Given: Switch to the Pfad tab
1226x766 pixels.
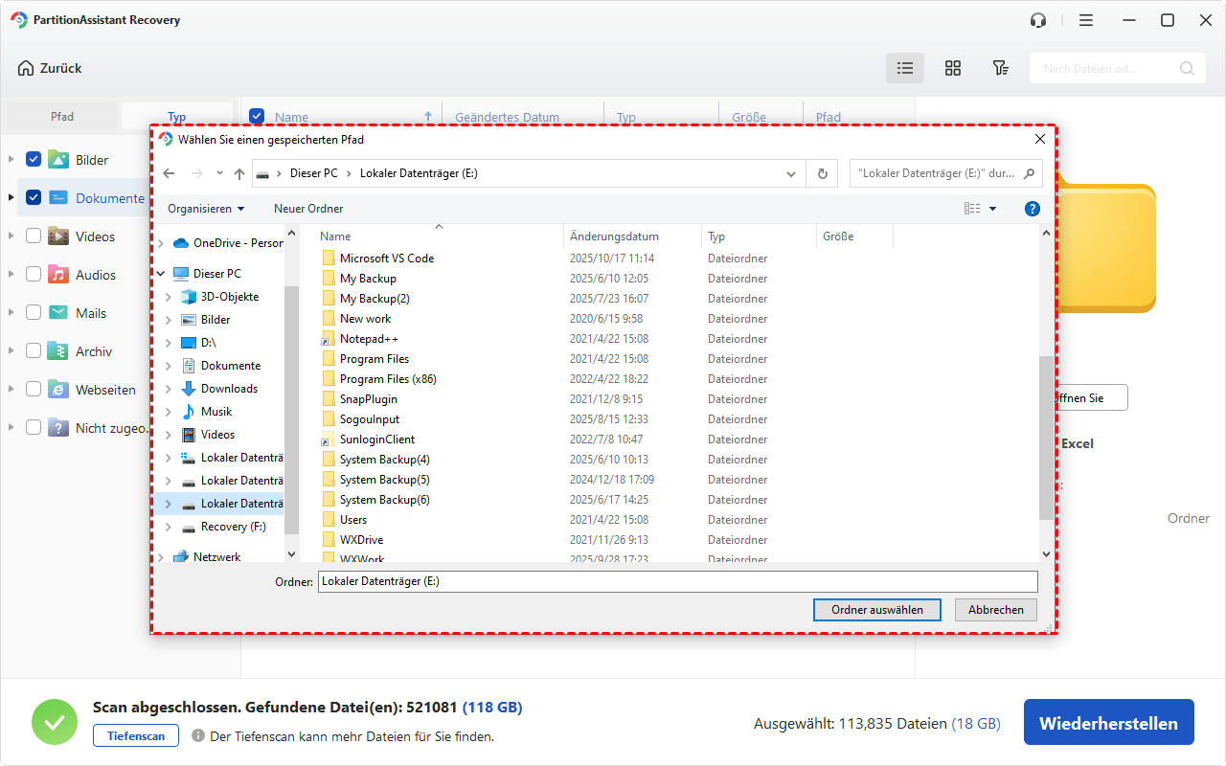Looking at the screenshot, I should pos(62,117).
